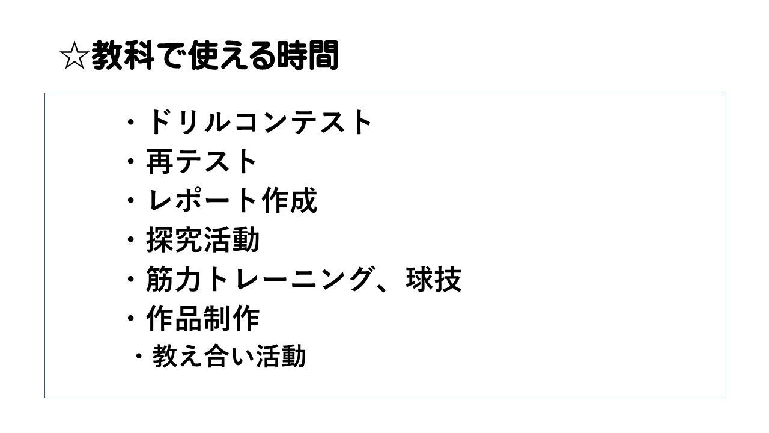This screenshot has height=433, width=769.
Task: Click empty space below the 教え合い活動 line
Action: click(384, 382)
